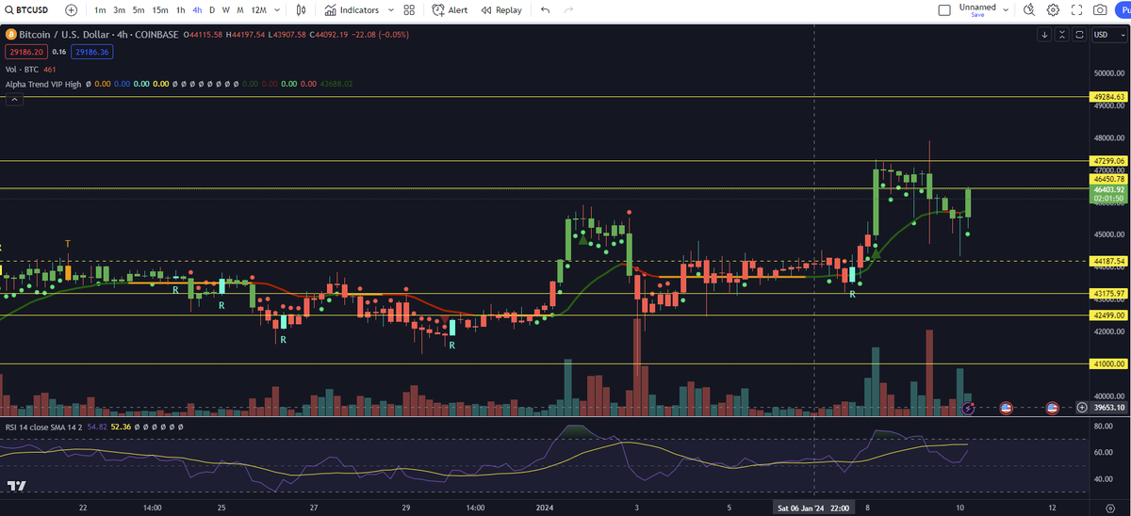The height and width of the screenshot is (516, 1131).
Task: Collapse the main chart pane
Action: tap(1062, 35)
